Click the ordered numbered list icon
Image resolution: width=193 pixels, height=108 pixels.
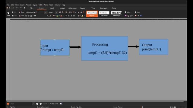(70, 12)
